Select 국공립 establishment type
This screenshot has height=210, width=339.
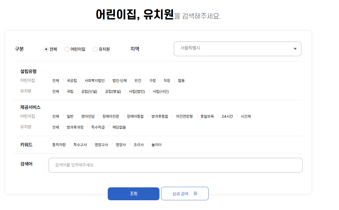coord(72,81)
